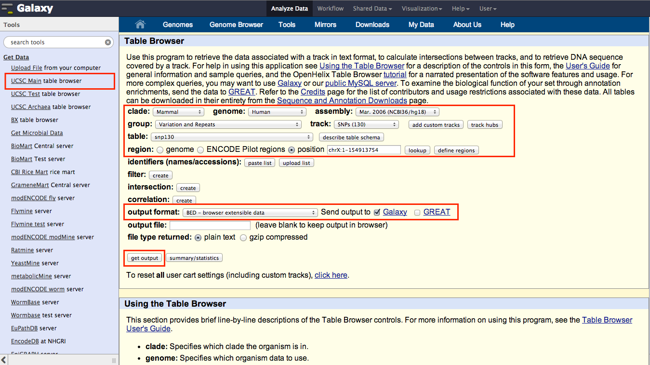Open the table dropdown snp130
This screenshot has width=650, height=365.
click(233, 137)
